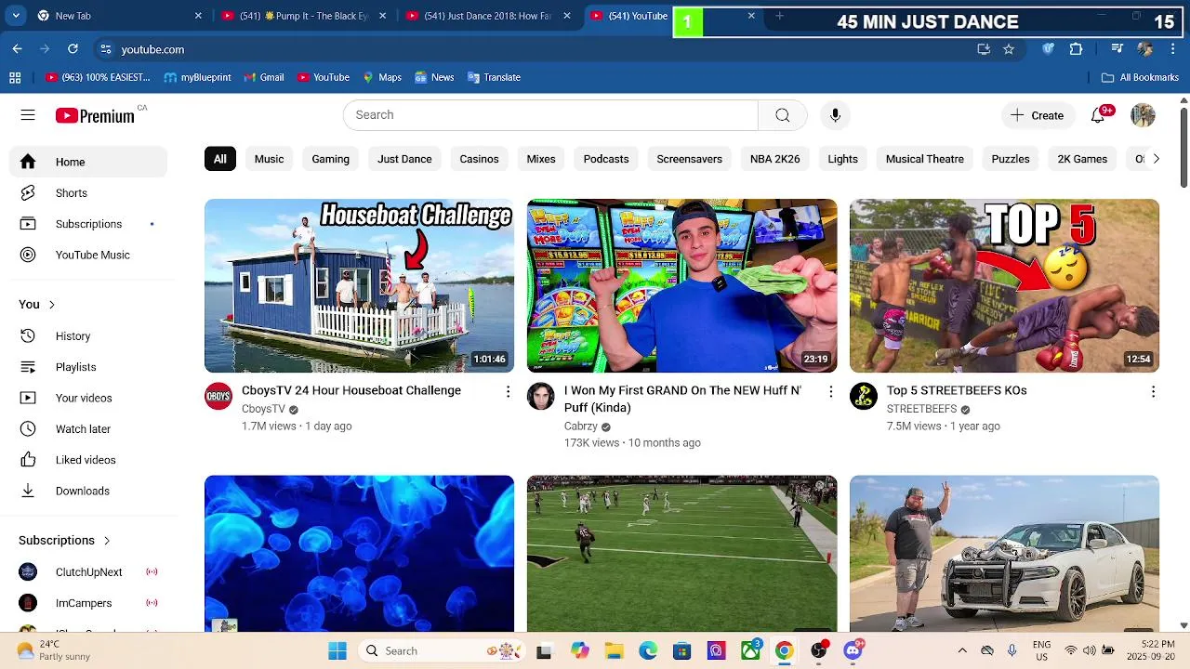This screenshot has width=1190, height=669.
Task: Open the Shorts sidebar entry
Action: [88, 193]
